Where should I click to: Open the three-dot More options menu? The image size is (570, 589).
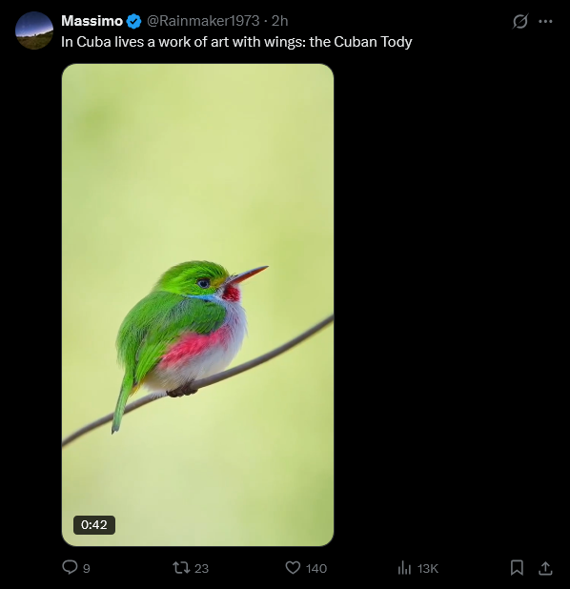(x=545, y=21)
